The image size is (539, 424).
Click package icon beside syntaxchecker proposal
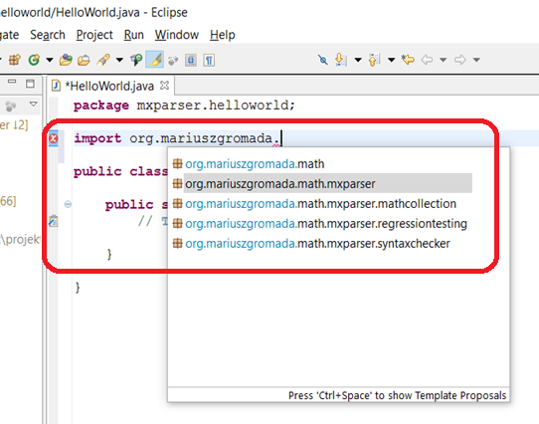point(177,243)
